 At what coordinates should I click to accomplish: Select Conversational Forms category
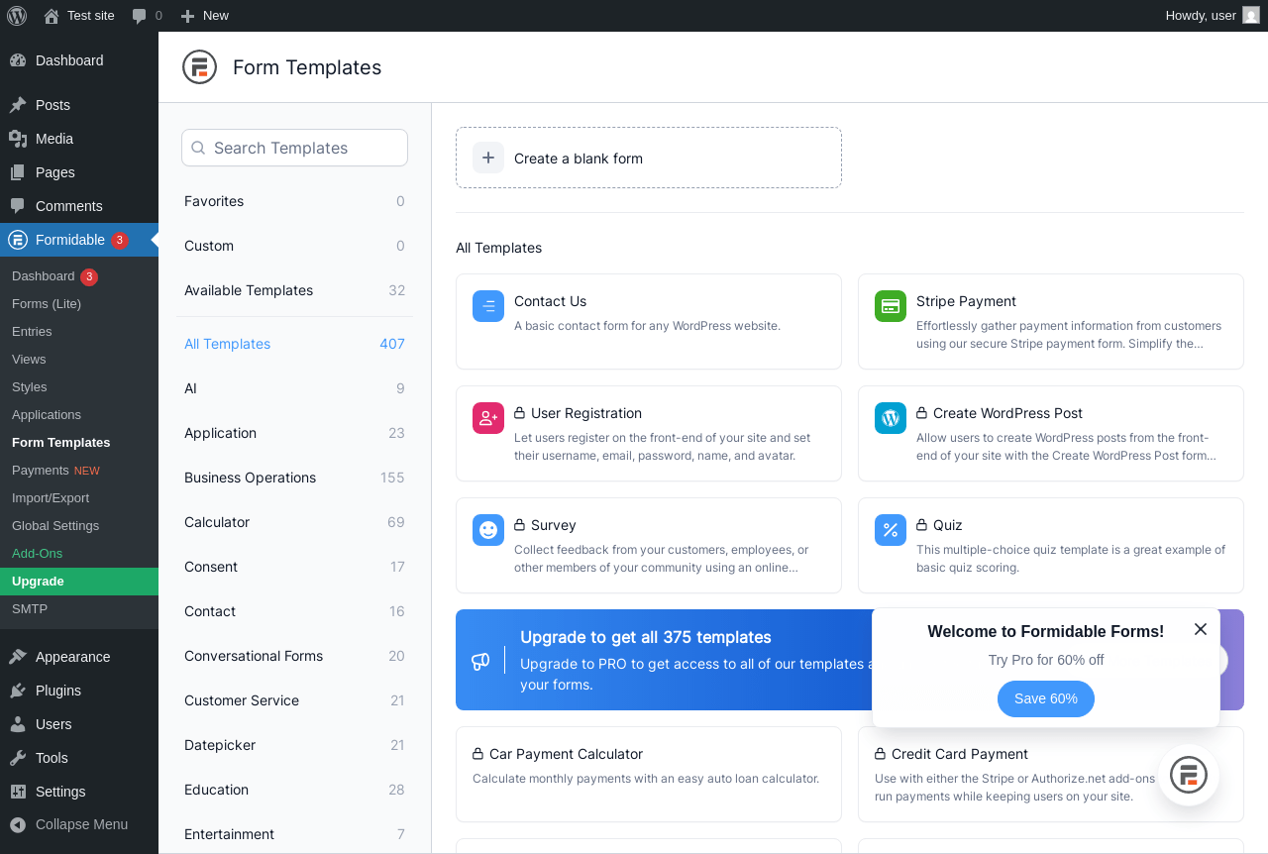[x=294, y=656]
